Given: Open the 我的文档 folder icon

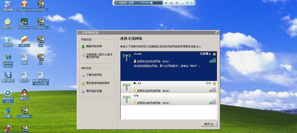Looking at the screenshot, I should [8, 24].
